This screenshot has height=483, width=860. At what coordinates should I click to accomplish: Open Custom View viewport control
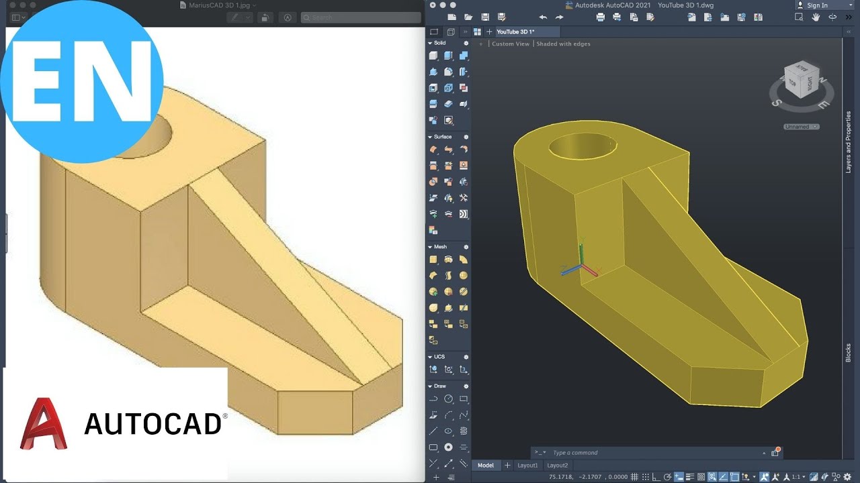point(511,44)
